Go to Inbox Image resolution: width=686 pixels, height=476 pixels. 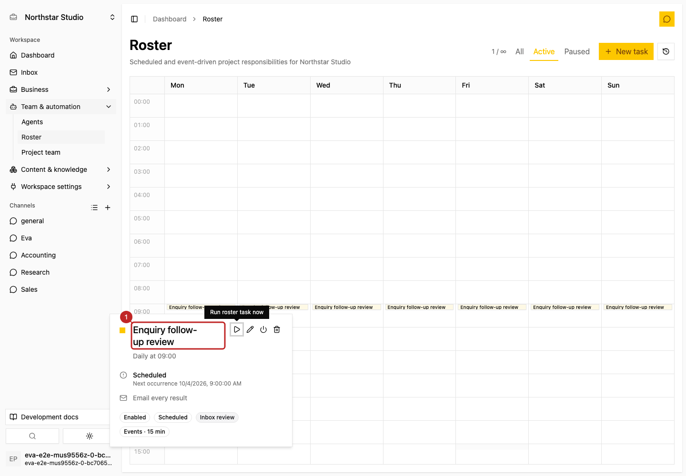(61, 72)
